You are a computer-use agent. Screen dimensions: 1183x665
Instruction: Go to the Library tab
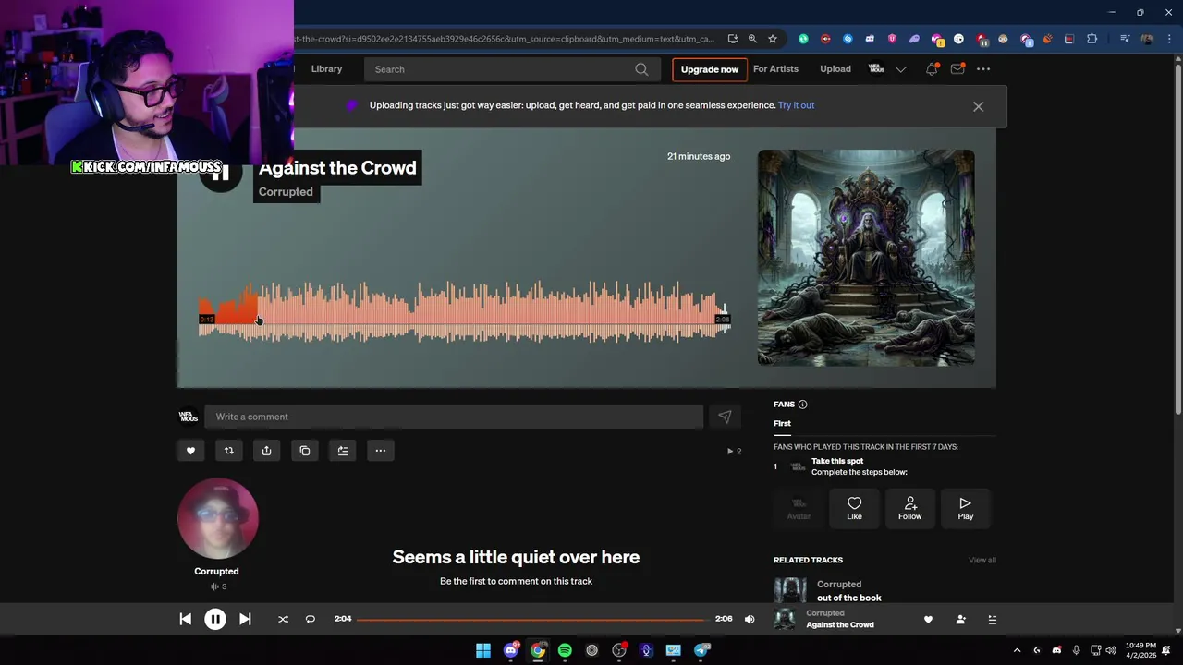[x=326, y=69]
